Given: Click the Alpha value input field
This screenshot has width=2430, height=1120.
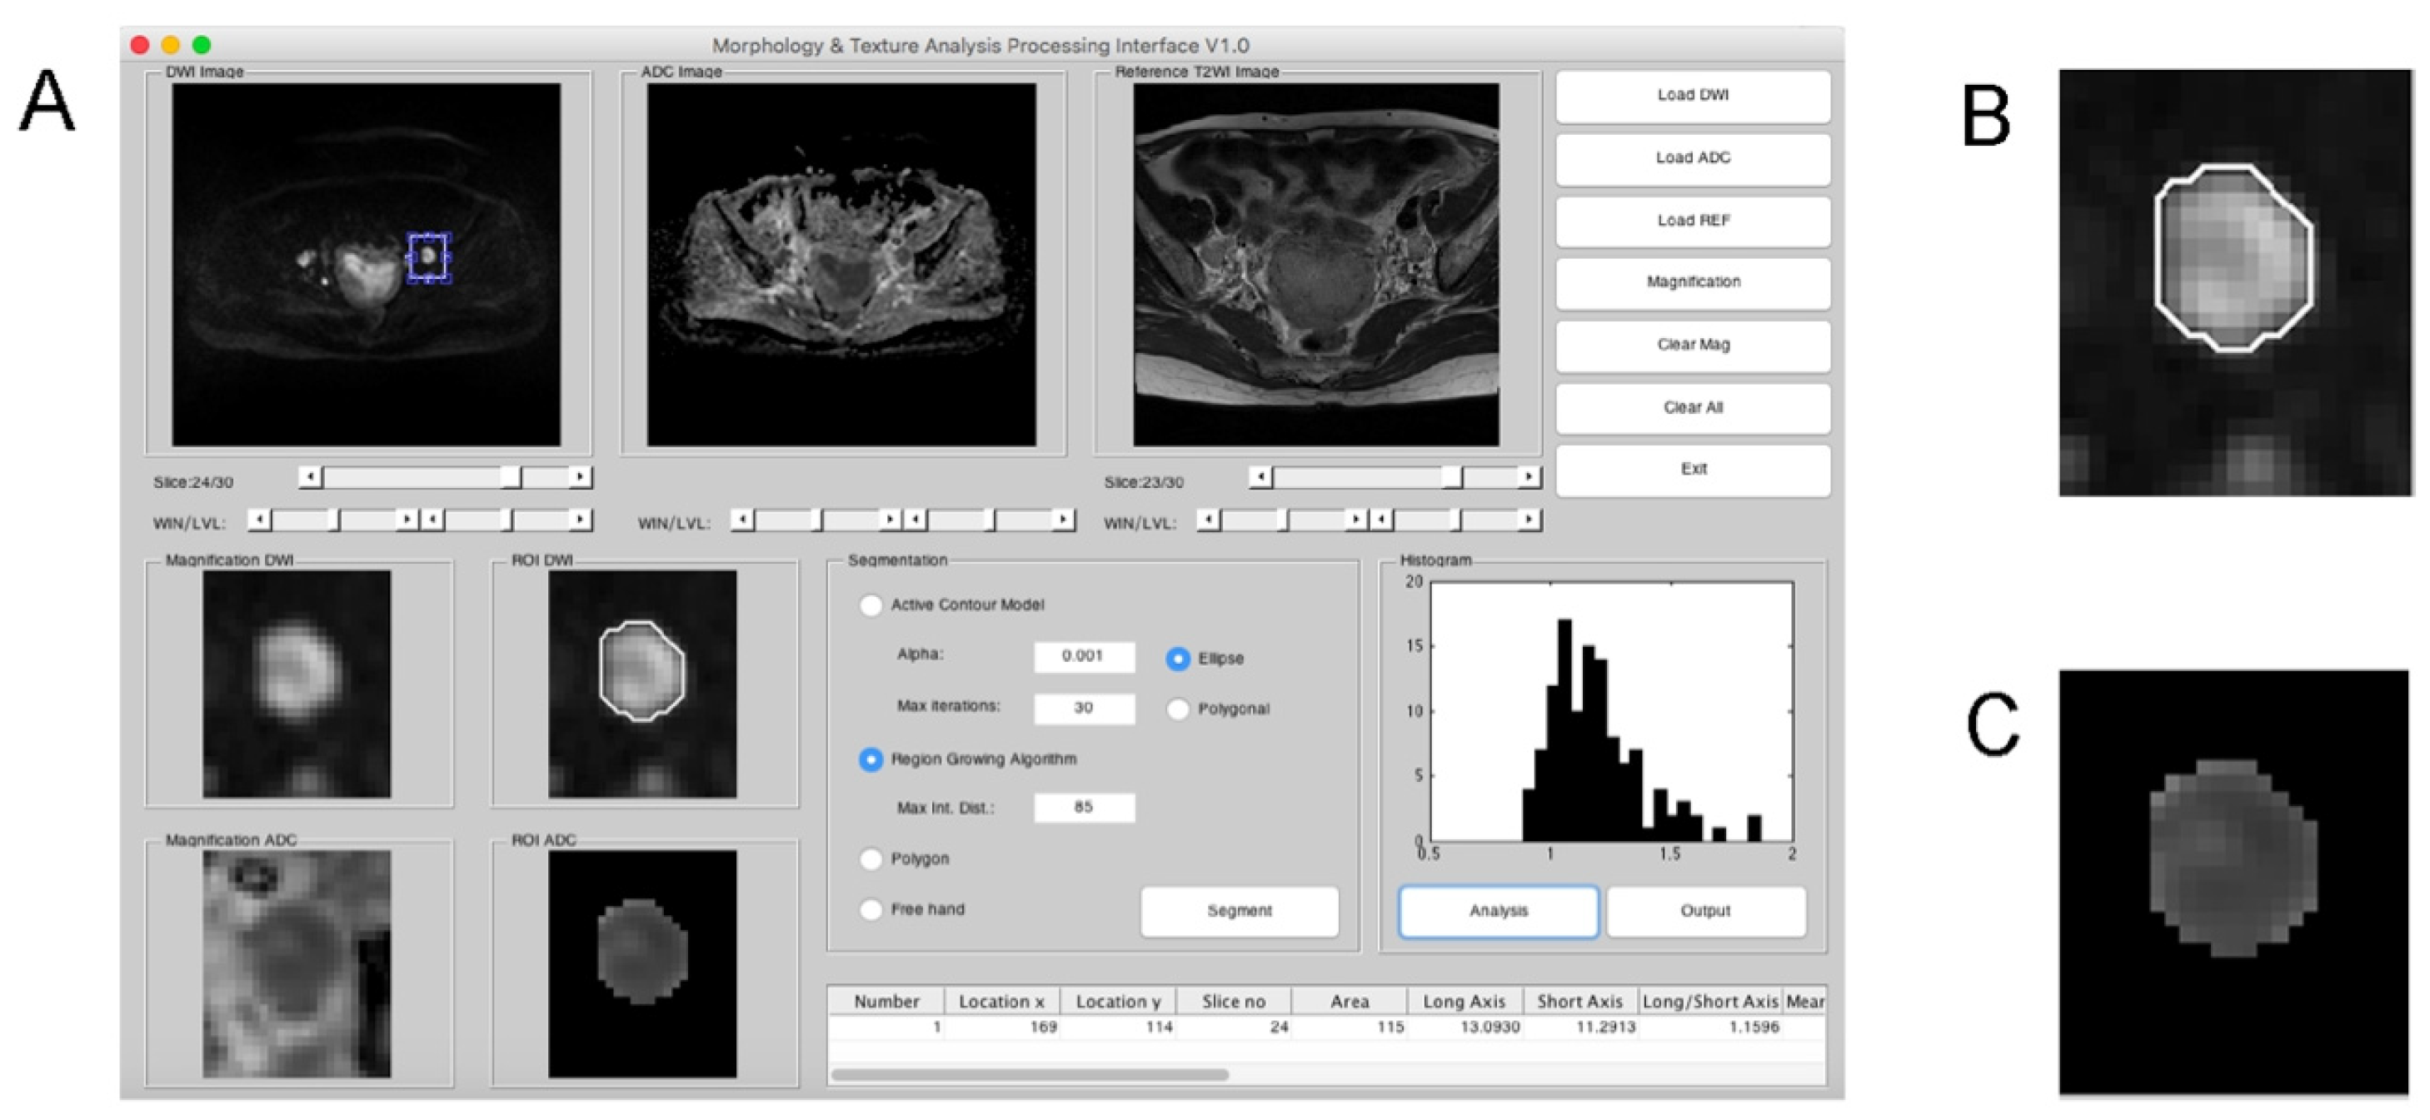Looking at the screenshot, I should (x=1083, y=656).
